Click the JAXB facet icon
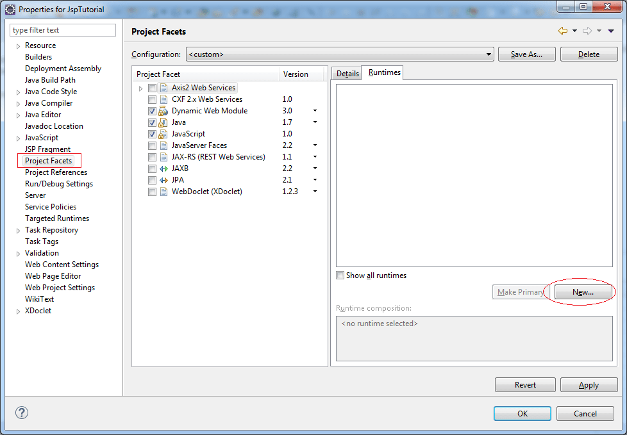Image resolution: width=627 pixels, height=435 pixels. point(163,168)
